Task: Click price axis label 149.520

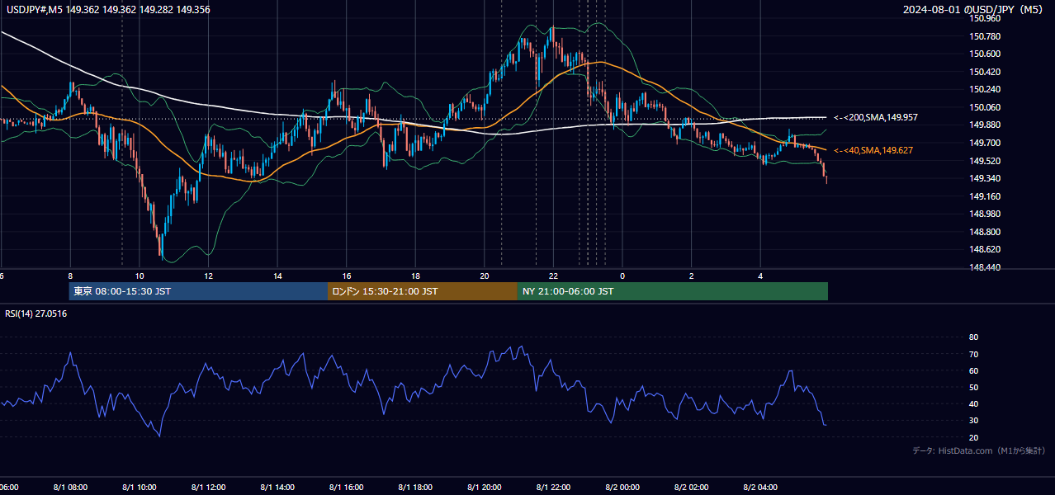Action: [x=984, y=161]
